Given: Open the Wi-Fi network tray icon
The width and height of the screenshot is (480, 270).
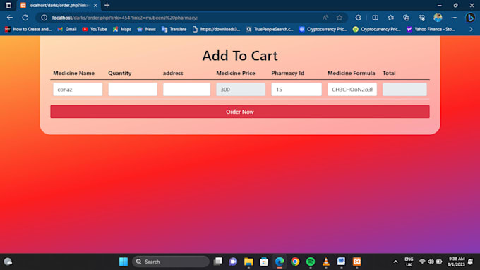Looking at the screenshot, I should [422, 262].
